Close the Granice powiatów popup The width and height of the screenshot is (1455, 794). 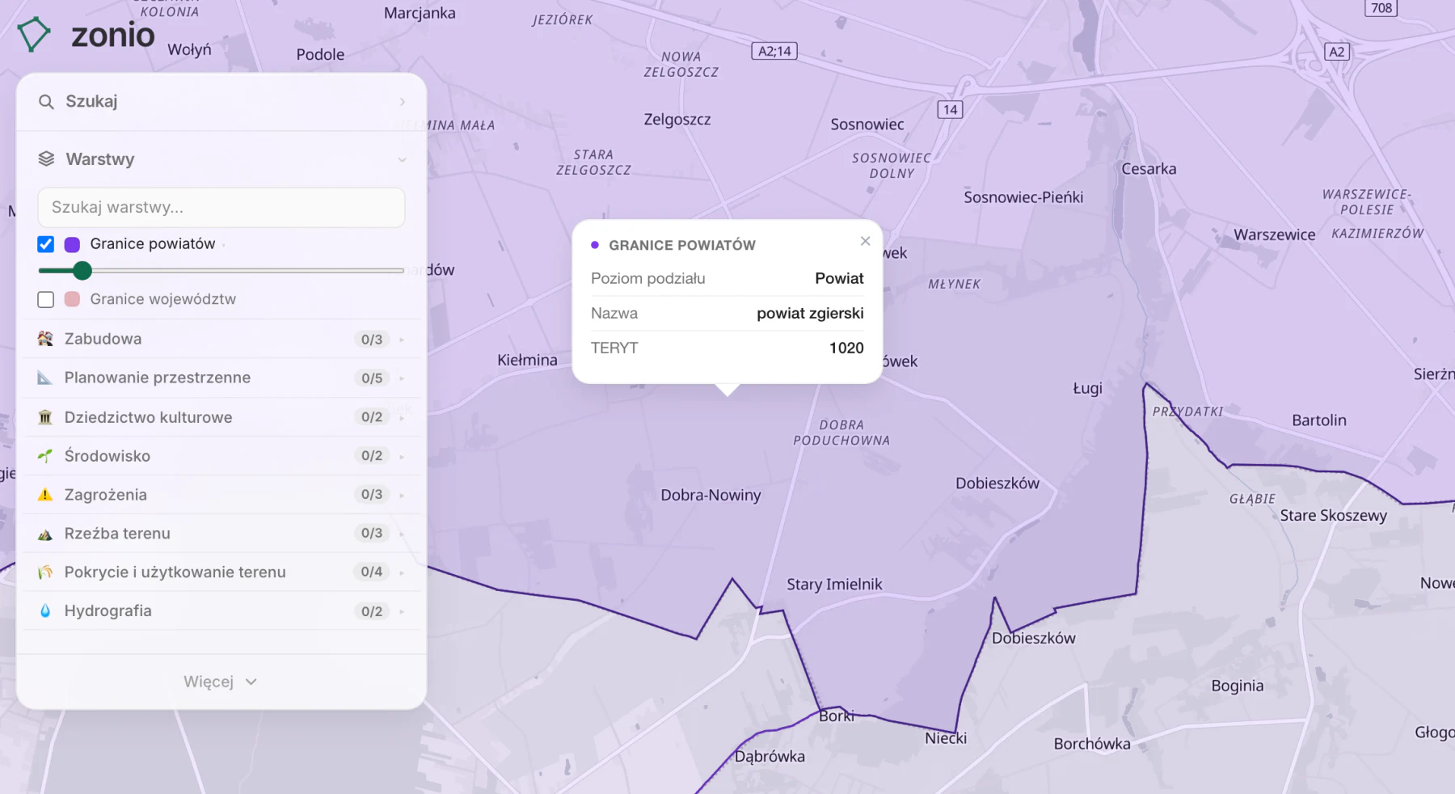(866, 241)
